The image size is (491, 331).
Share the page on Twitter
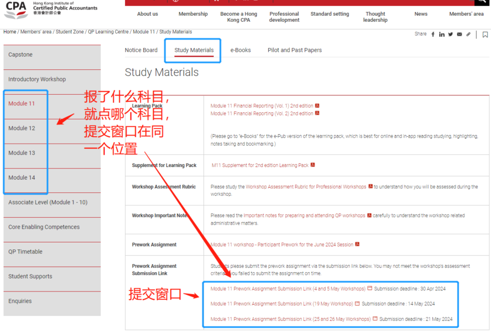click(x=451, y=34)
